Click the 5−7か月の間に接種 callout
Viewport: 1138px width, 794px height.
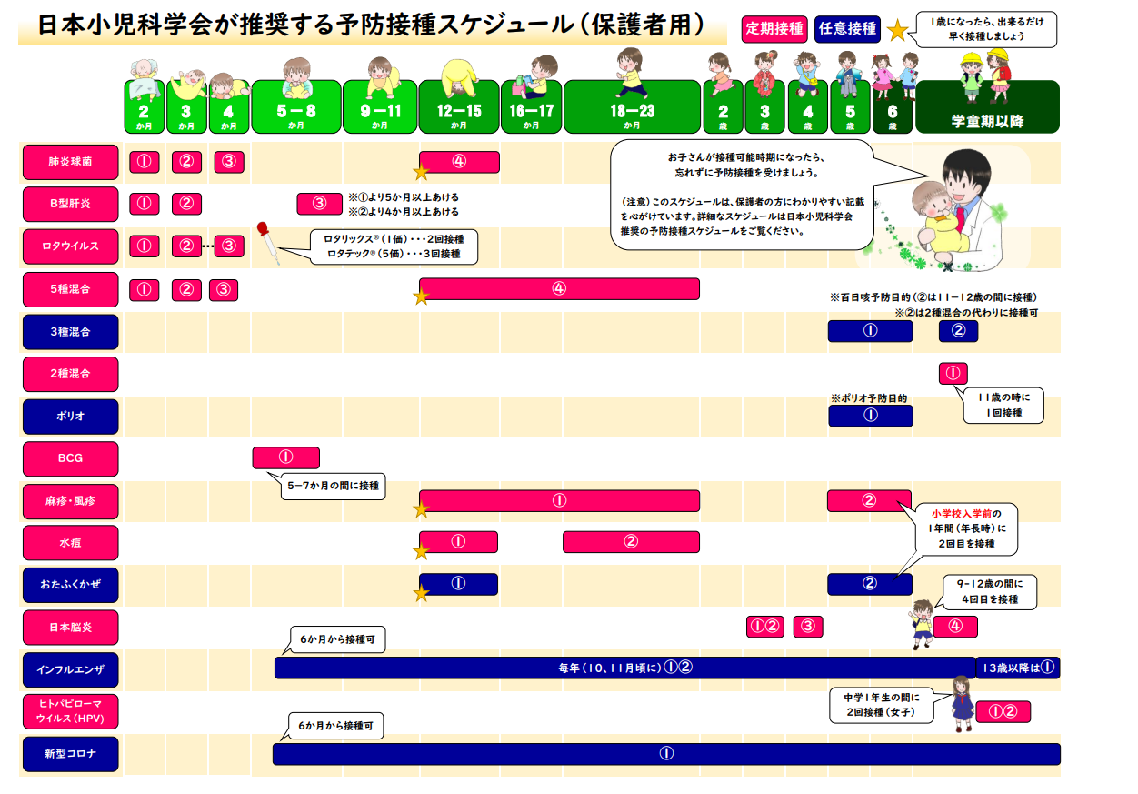[332, 487]
